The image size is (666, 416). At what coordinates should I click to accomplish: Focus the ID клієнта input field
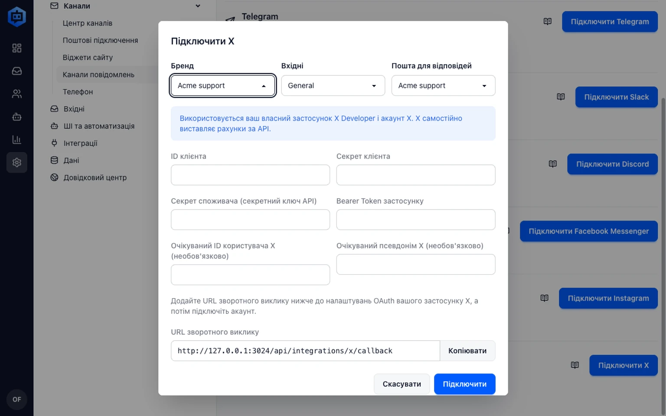(x=250, y=175)
